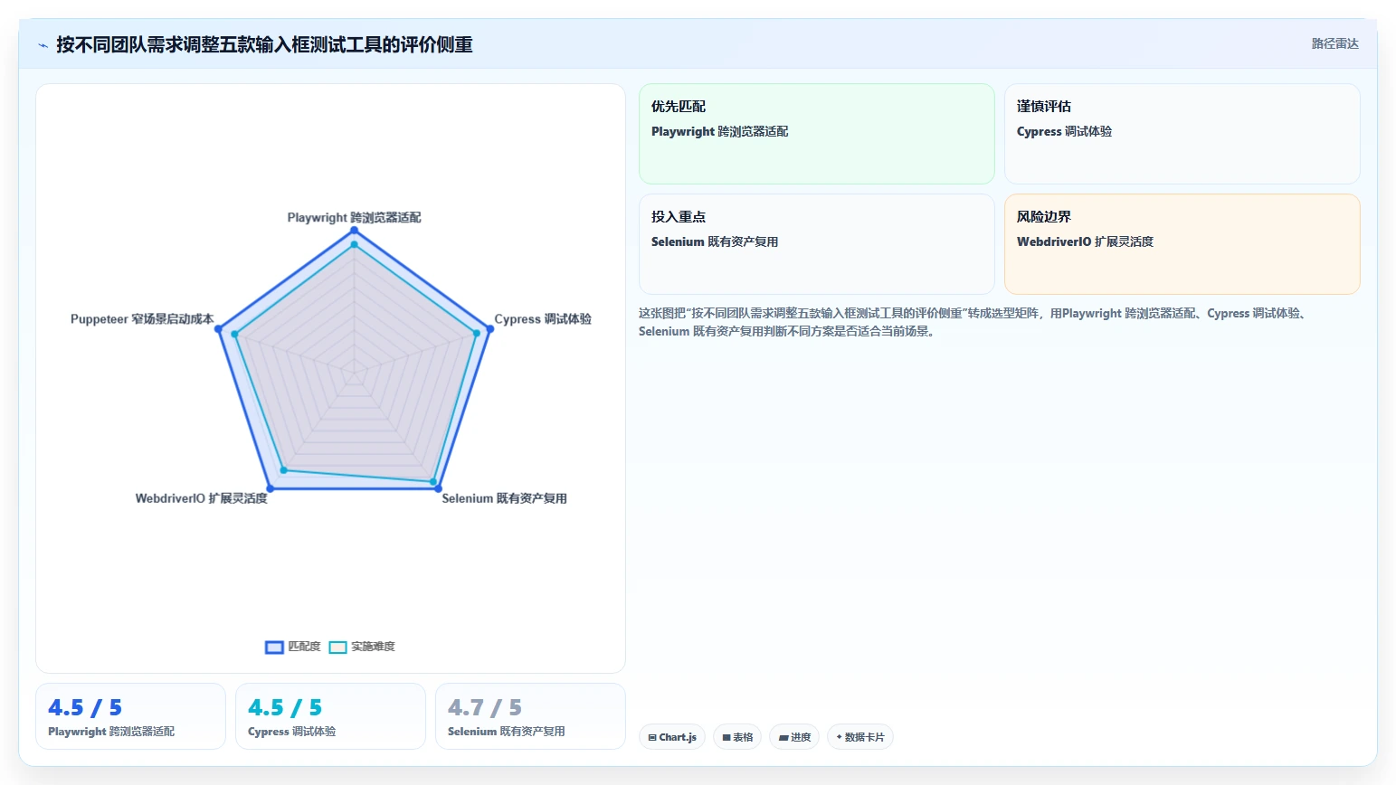Click the 匹配度 blue legend swatch

click(274, 647)
